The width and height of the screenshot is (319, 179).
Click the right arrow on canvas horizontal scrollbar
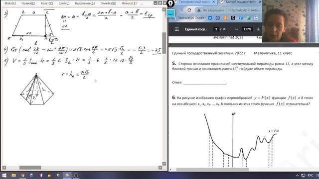[160, 168]
